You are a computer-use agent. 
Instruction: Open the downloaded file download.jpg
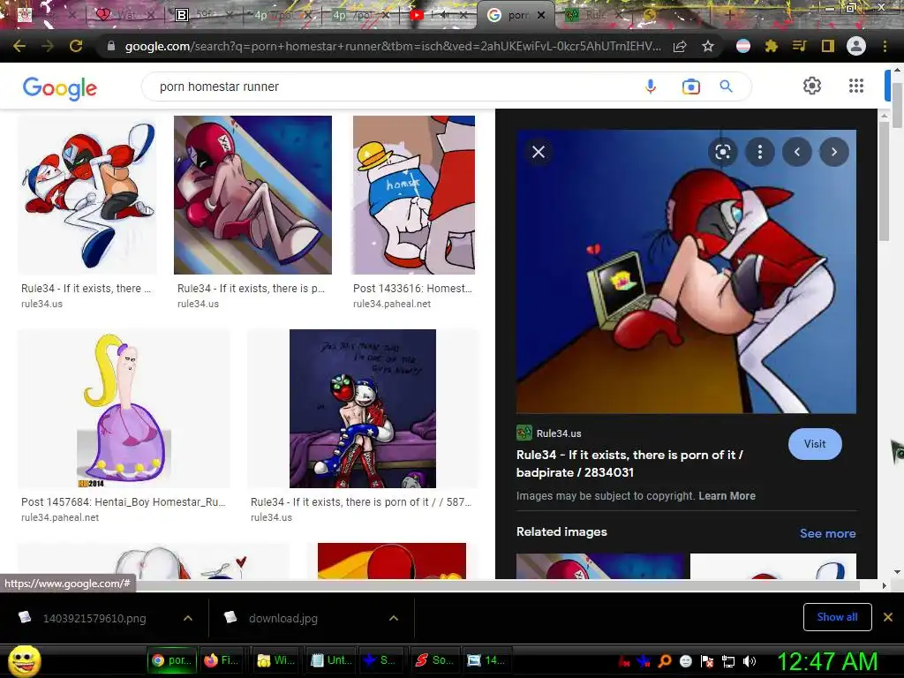tap(283, 618)
